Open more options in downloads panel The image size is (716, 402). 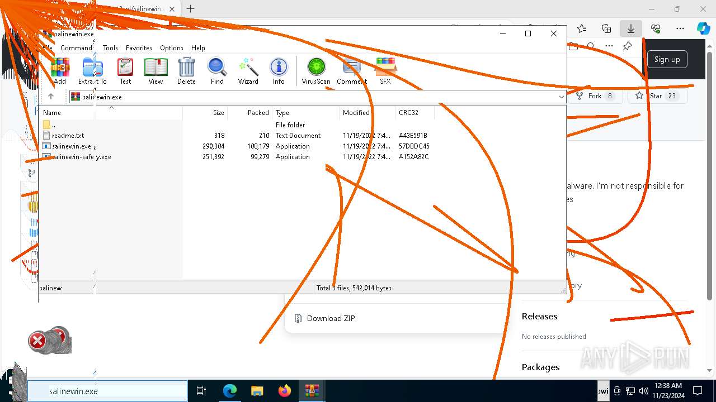[x=609, y=46]
